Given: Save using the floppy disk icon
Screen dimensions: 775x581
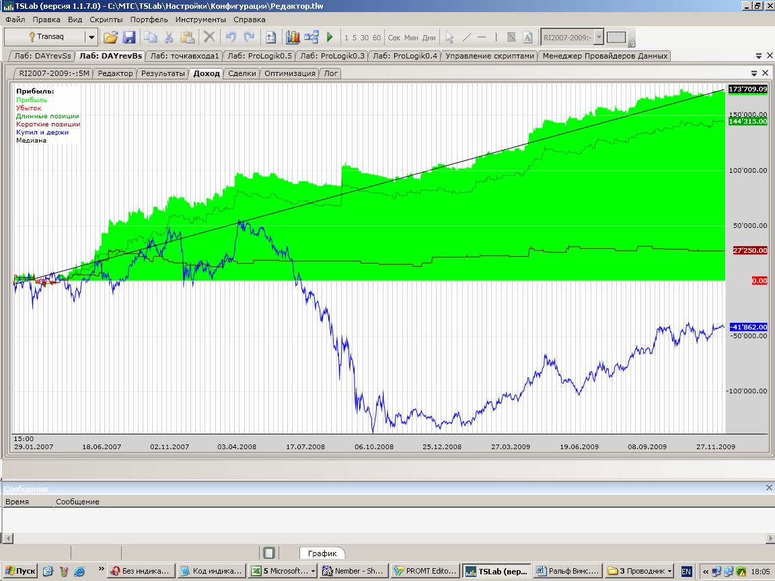Looking at the screenshot, I should 129,38.
